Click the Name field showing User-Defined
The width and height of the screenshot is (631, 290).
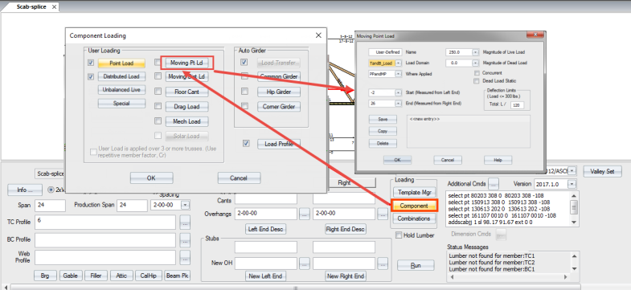tap(385, 52)
